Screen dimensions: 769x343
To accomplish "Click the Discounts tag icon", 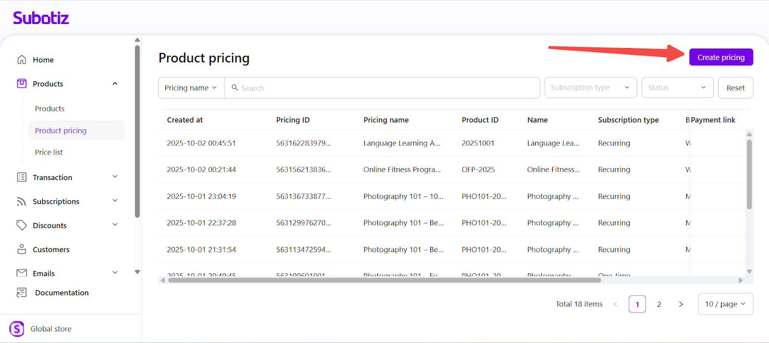I will pyautogui.click(x=22, y=225).
